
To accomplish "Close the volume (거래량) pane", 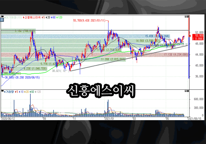I will pos(188,91).
